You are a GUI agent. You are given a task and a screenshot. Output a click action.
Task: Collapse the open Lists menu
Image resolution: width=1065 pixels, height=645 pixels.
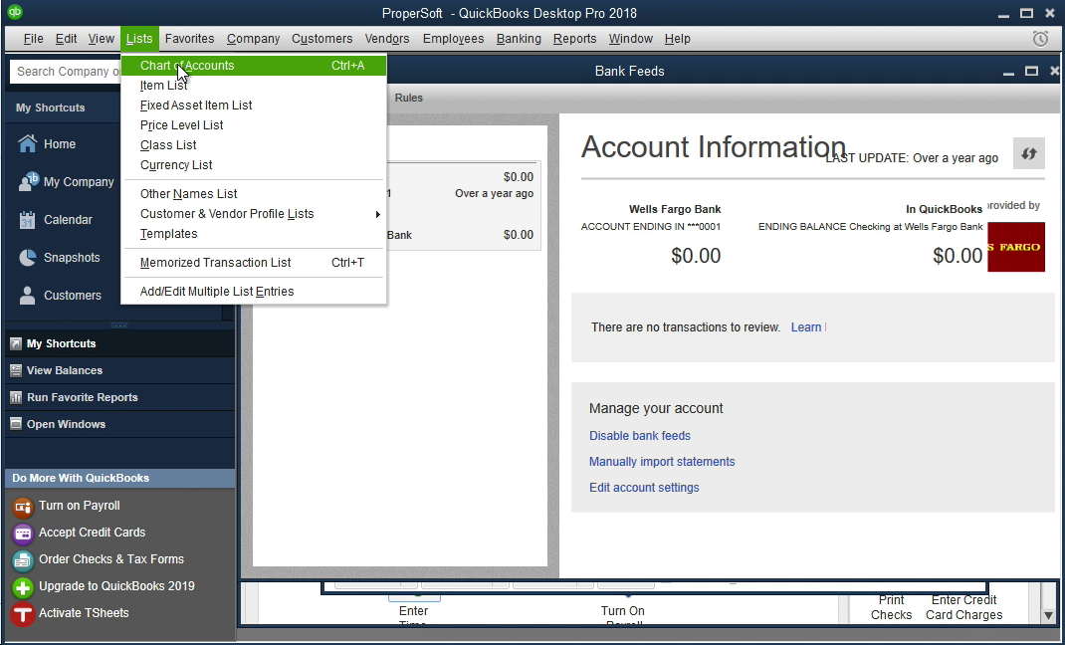[x=139, y=39]
